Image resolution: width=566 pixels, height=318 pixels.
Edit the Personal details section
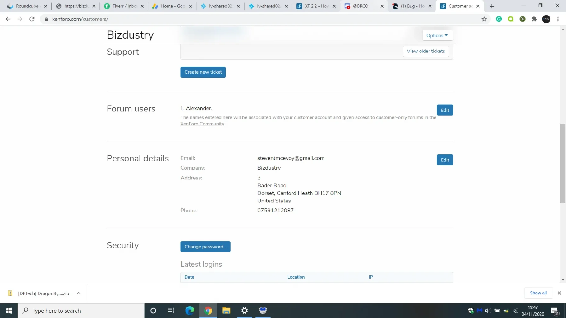pyautogui.click(x=445, y=160)
